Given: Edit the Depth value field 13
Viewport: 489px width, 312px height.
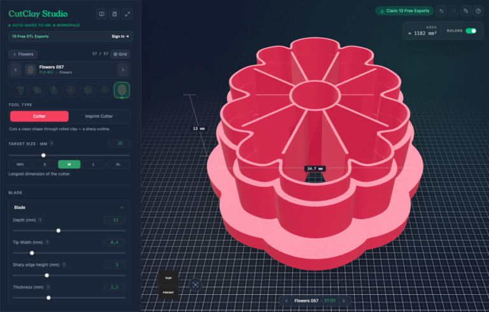Looking at the screenshot, I should click(x=115, y=220).
